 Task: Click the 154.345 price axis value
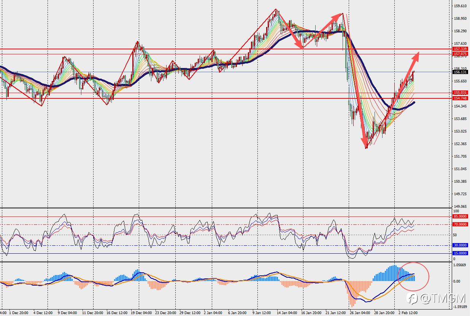tap(460, 106)
